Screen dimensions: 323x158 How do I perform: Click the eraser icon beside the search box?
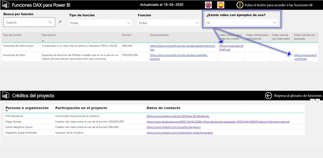[x=60, y=22]
